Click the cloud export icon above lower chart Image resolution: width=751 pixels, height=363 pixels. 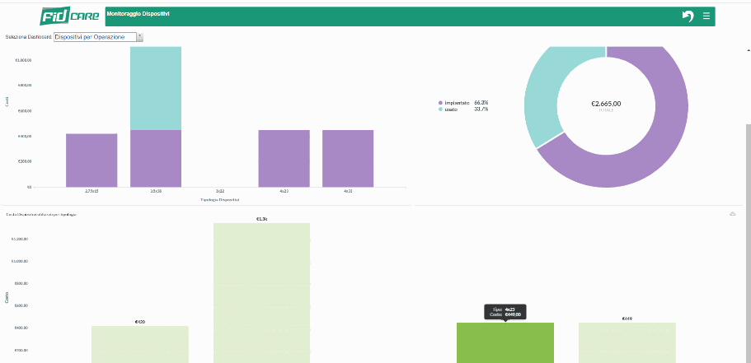[x=732, y=214]
